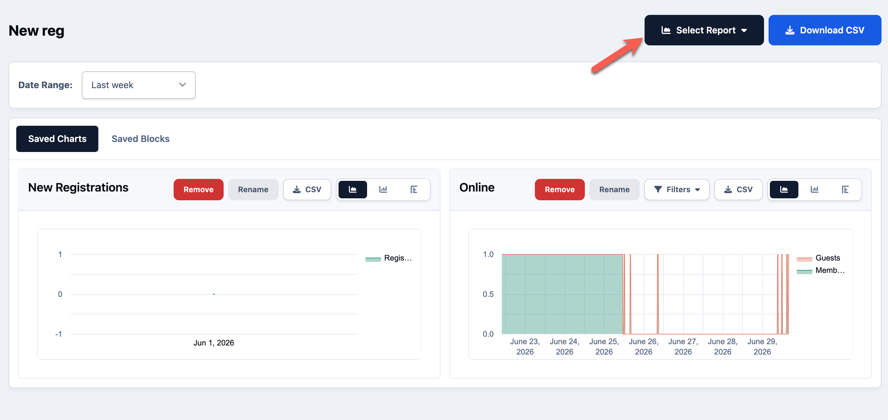888x420 pixels.
Task: Remove the New Registrations chart
Action: (x=199, y=189)
